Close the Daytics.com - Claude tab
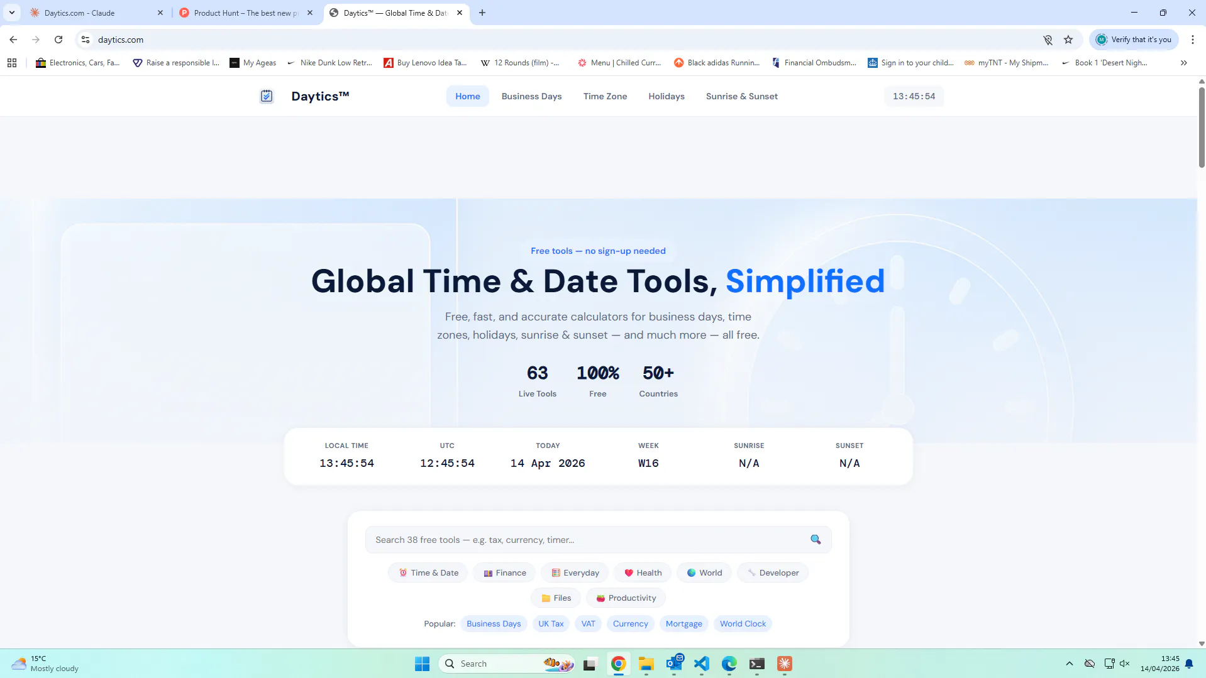The image size is (1206, 678). 160,13
